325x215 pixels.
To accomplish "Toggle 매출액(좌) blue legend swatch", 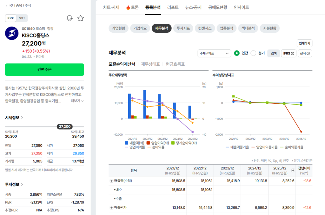I will pyautogui.click(x=126, y=143).
